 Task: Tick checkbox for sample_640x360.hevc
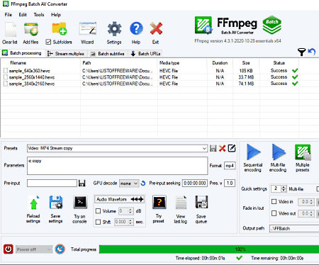pyautogui.click(x=6, y=71)
